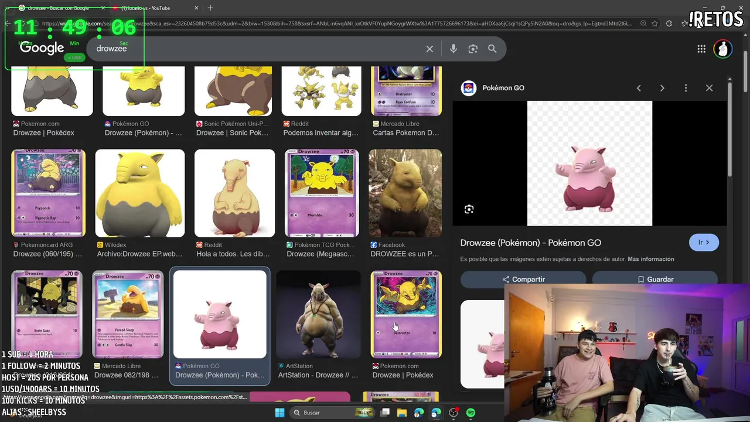Open OBS Studio from taskbar
750x422 pixels.
pos(453,413)
